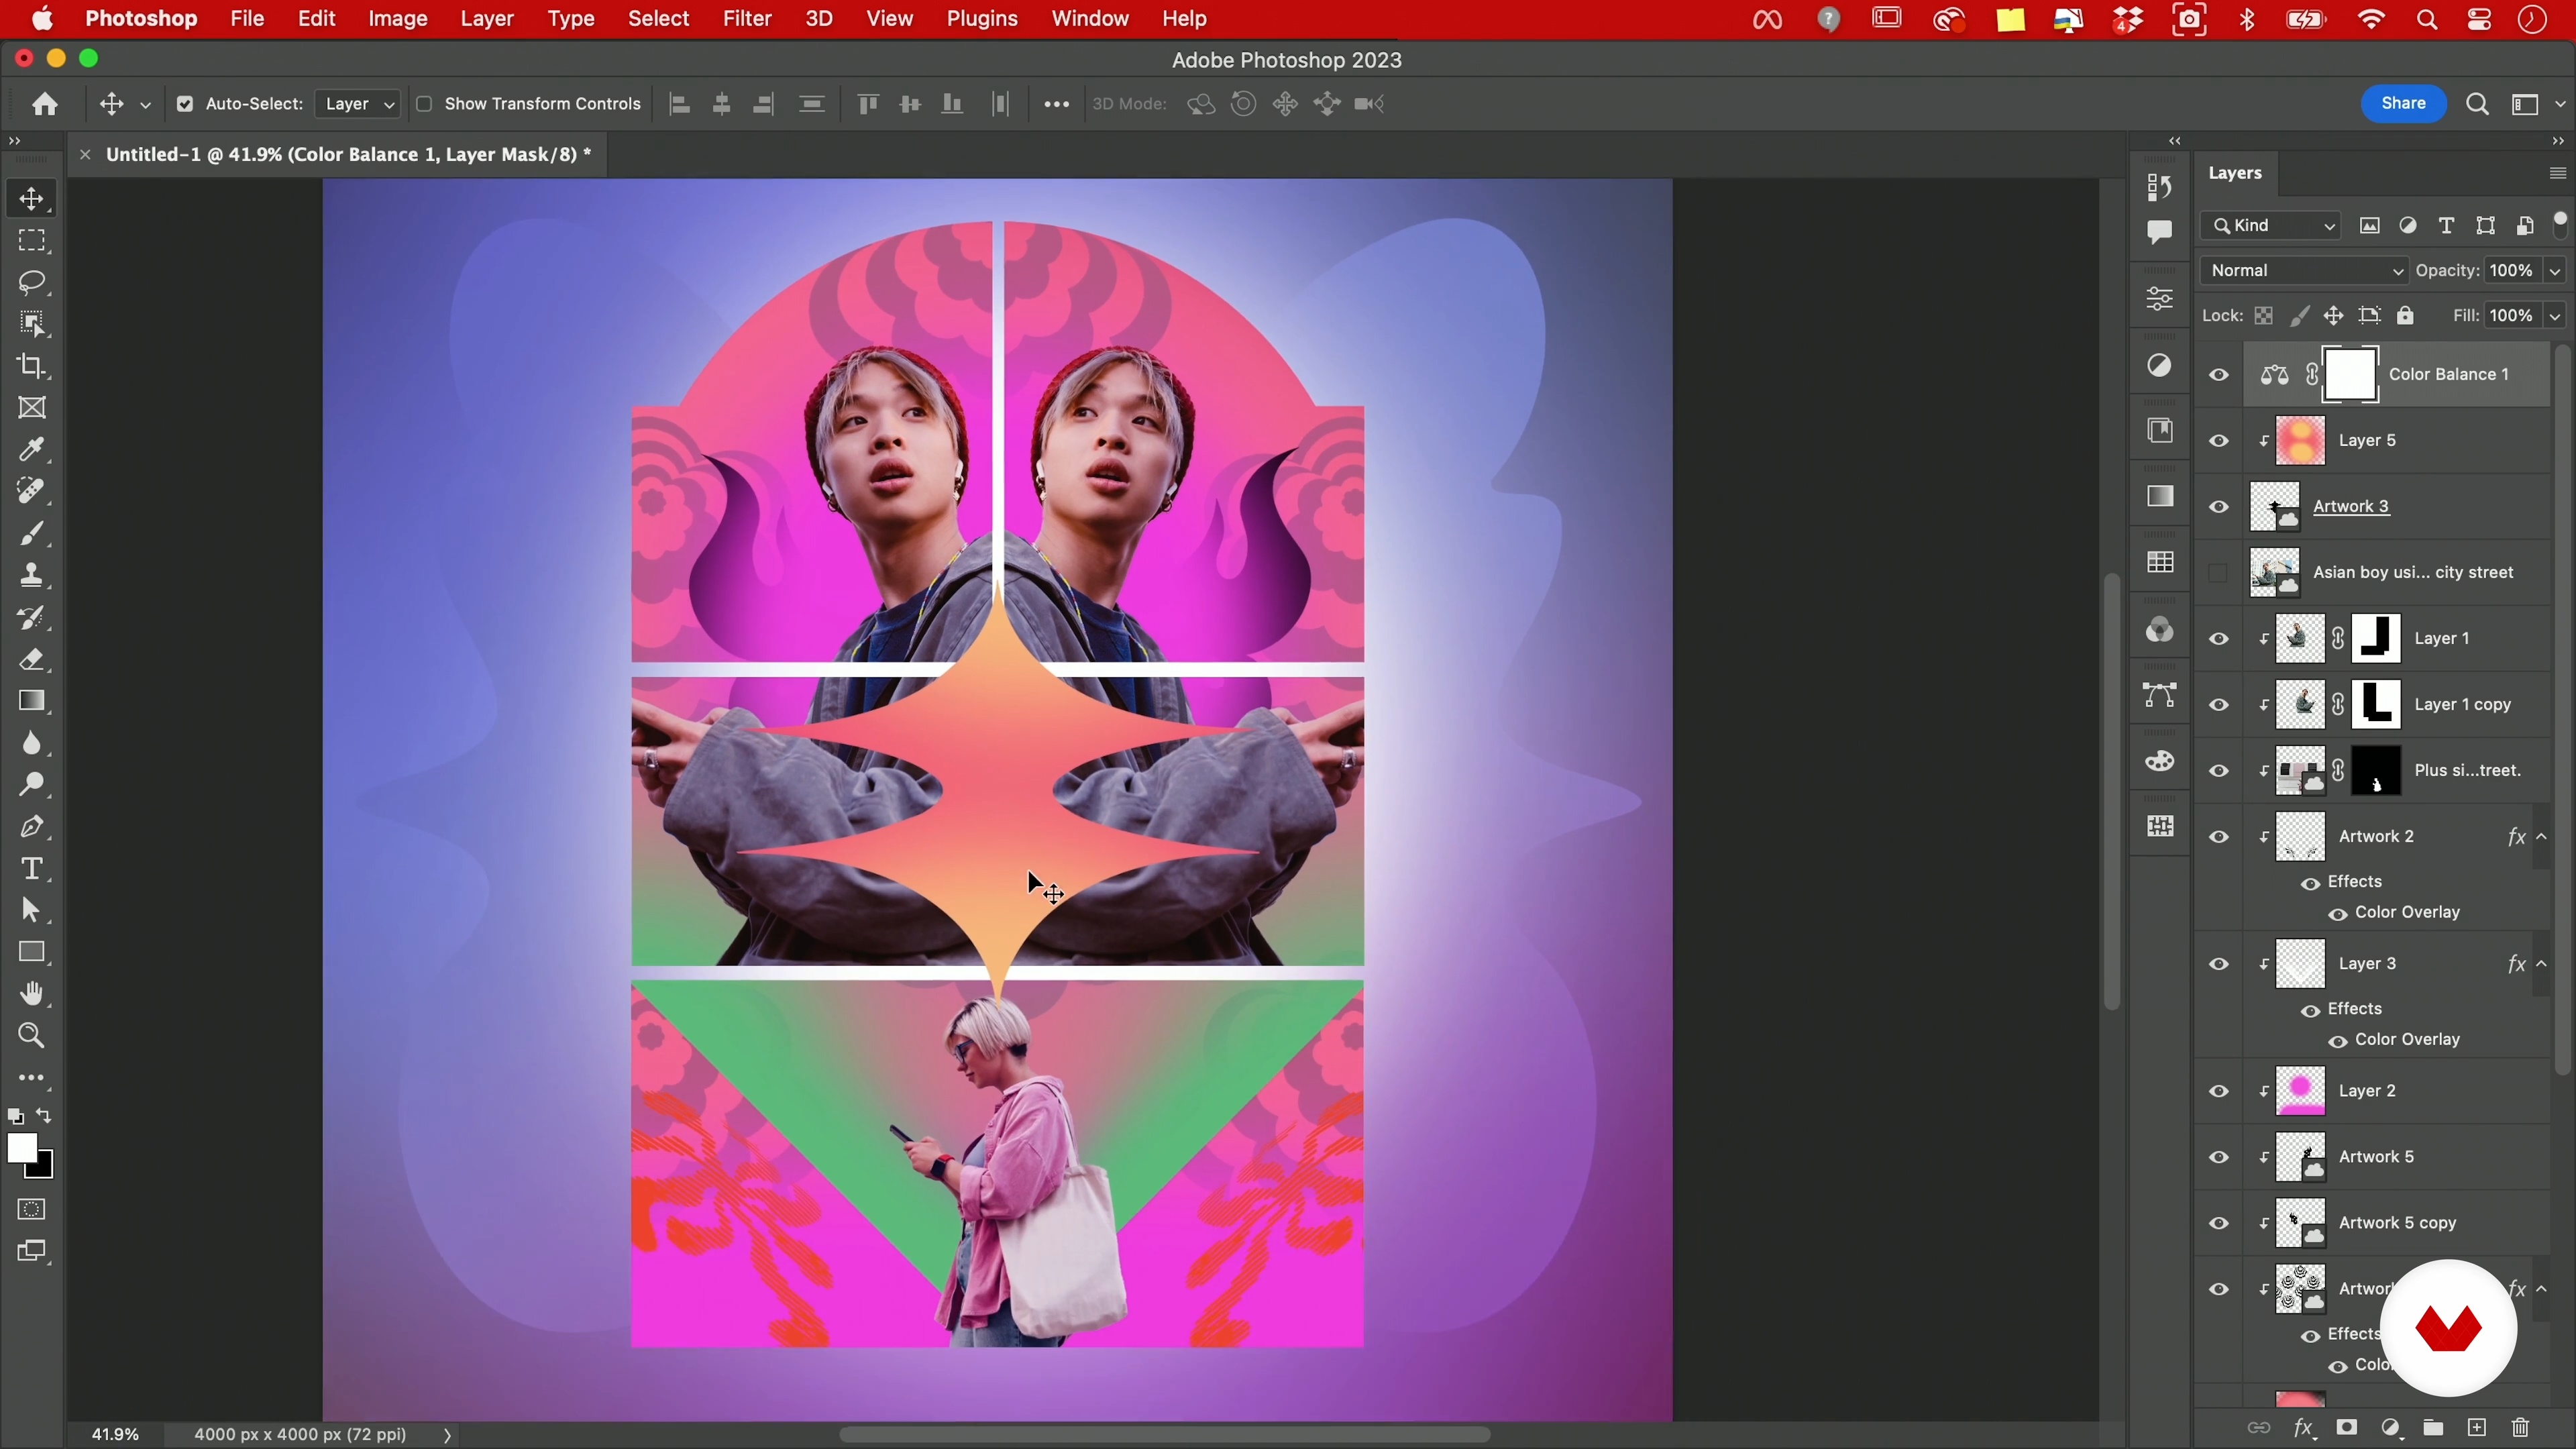Select the History Brush tool

tap(32, 618)
